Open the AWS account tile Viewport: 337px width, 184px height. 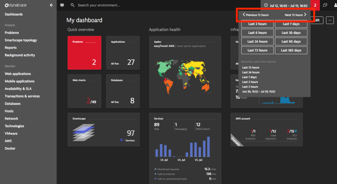tap(267, 129)
